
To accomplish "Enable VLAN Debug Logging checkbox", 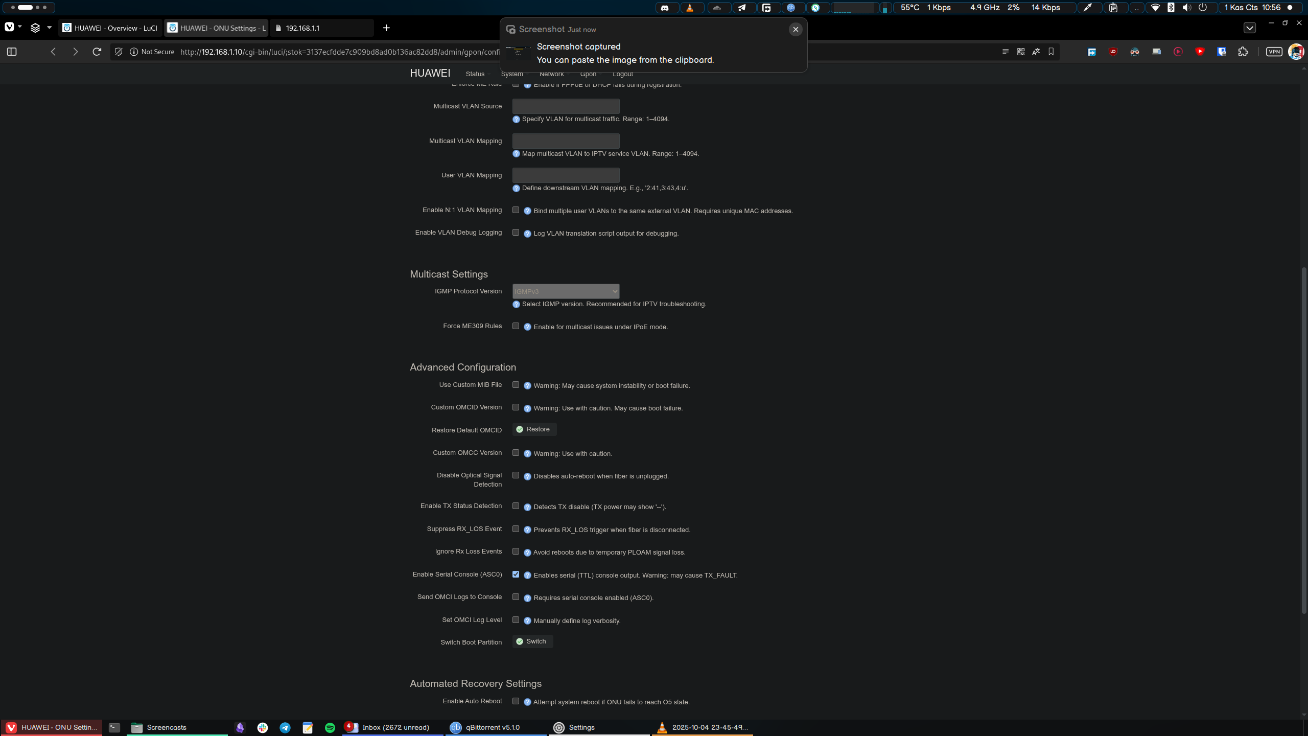I will [516, 233].
